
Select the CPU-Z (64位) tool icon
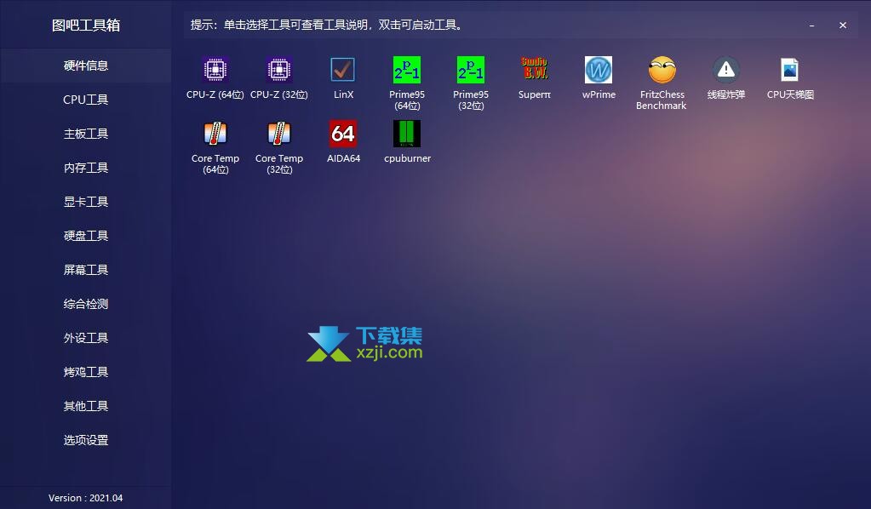pos(215,70)
